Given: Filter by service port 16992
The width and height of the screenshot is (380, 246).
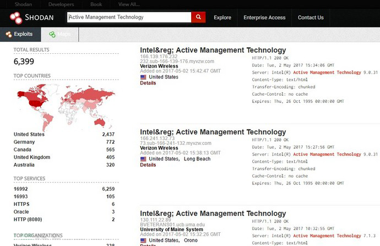Looking at the screenshot, I should coord(20,189).
